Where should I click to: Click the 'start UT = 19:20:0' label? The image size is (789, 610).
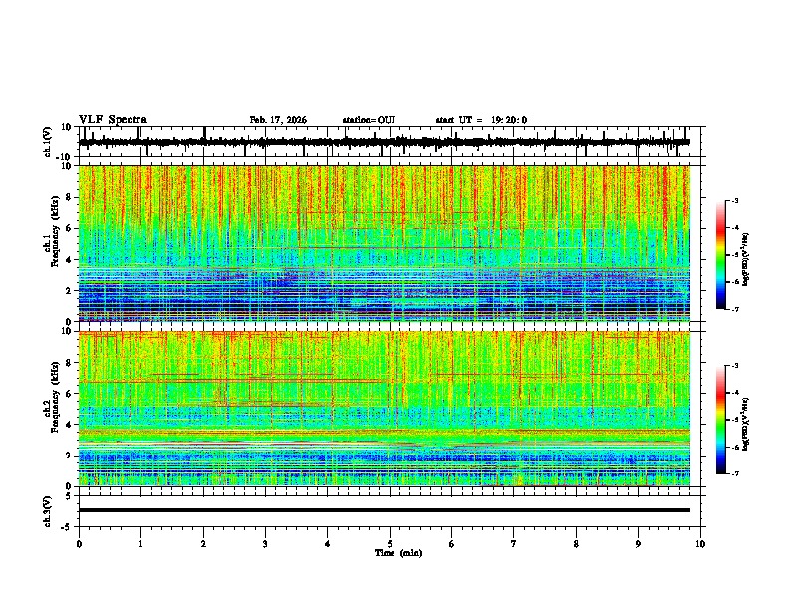tap(481, 120)
